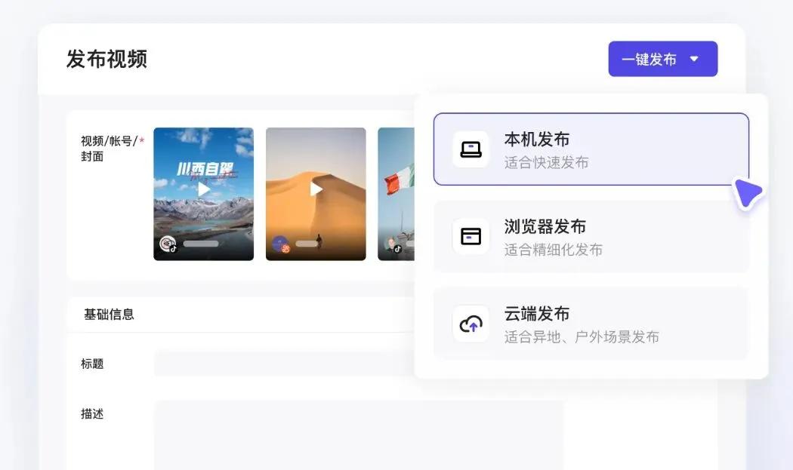
Task: Play the 川西自驾 video thumbnail
Action: tap(203, 189)
